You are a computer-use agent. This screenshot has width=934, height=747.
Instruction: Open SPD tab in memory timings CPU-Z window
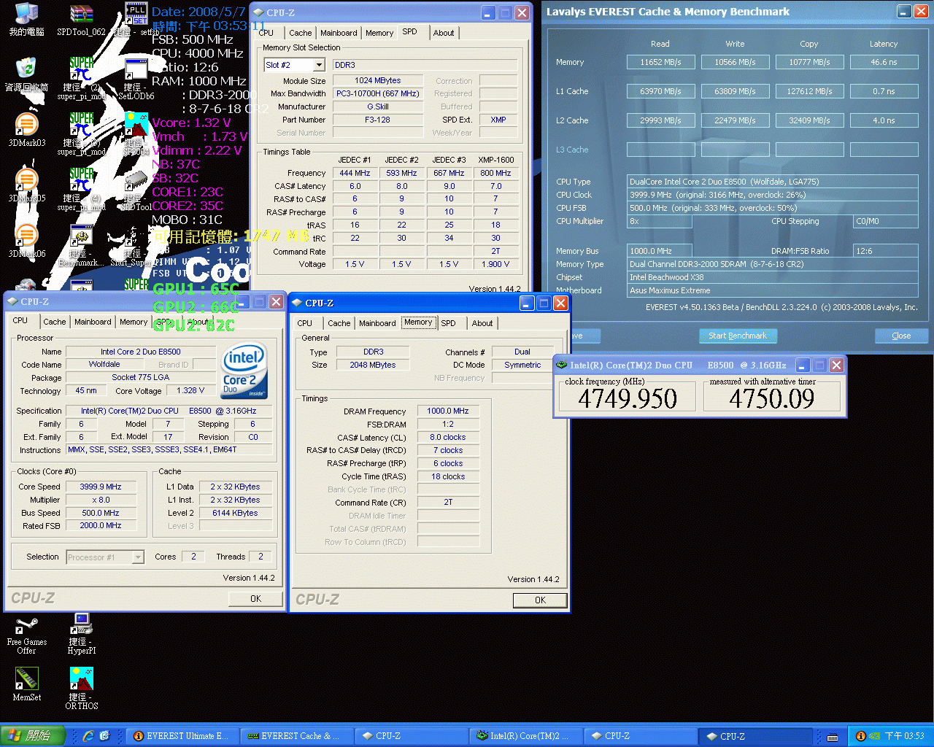click(449, 323)
